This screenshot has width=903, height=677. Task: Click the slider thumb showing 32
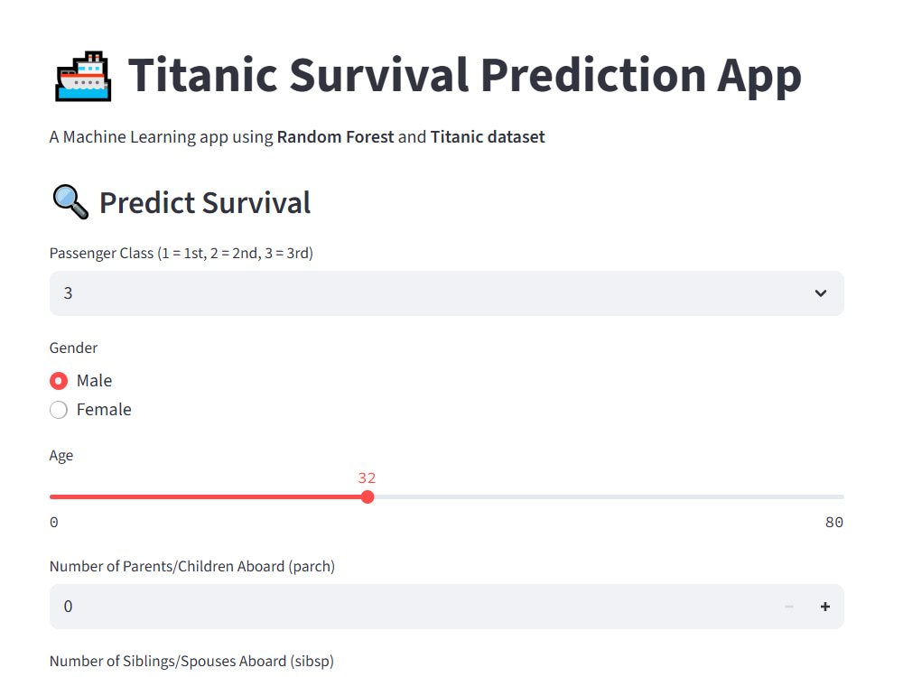367,496
